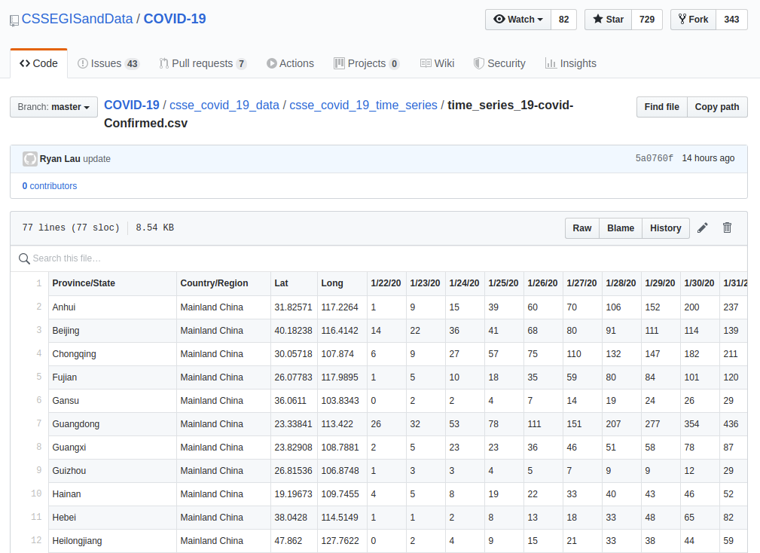760x553 pixels.
Task: Open the Security tab
Action: (x=499, y=63)
